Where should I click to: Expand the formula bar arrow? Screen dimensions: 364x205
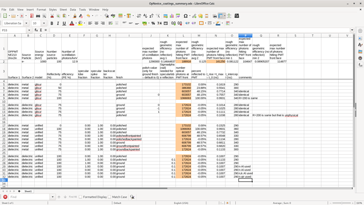(x=352, y=30)
